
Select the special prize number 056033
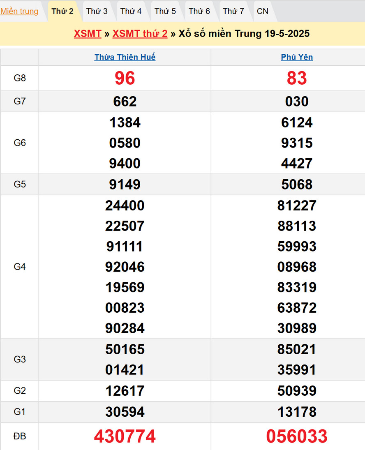click(x=297, y=436)
